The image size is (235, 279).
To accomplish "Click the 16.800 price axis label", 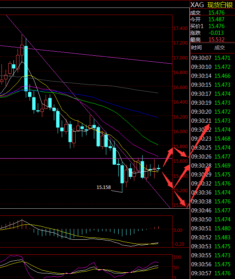I will pos(180,73).
